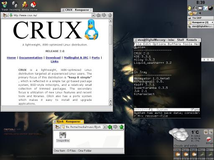Click the key tray icon

pos(195,13)
